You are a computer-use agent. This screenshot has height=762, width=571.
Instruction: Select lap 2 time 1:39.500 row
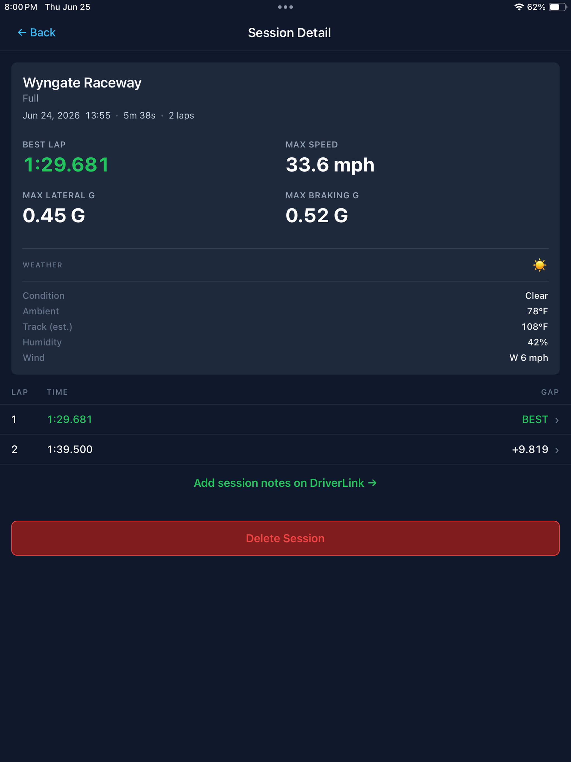click(285, 449)
